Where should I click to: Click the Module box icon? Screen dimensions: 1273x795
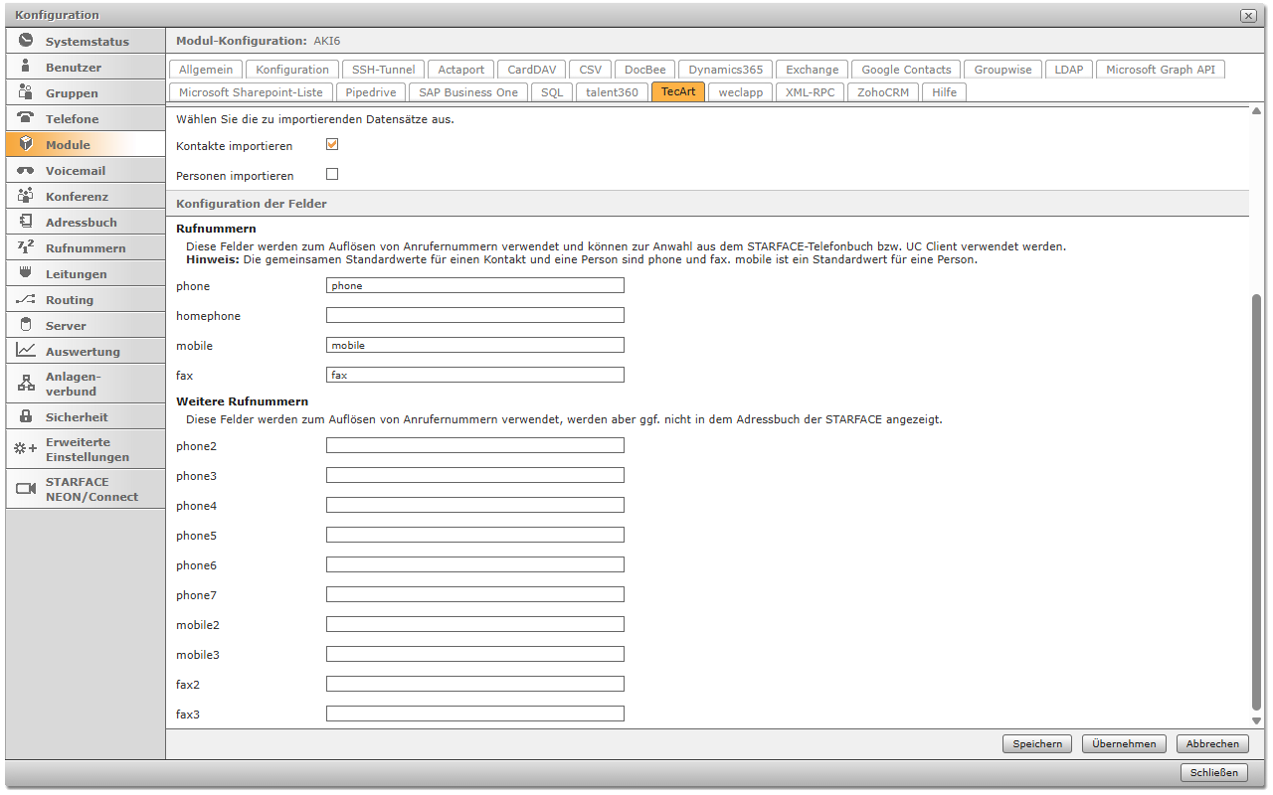[26, 144]
